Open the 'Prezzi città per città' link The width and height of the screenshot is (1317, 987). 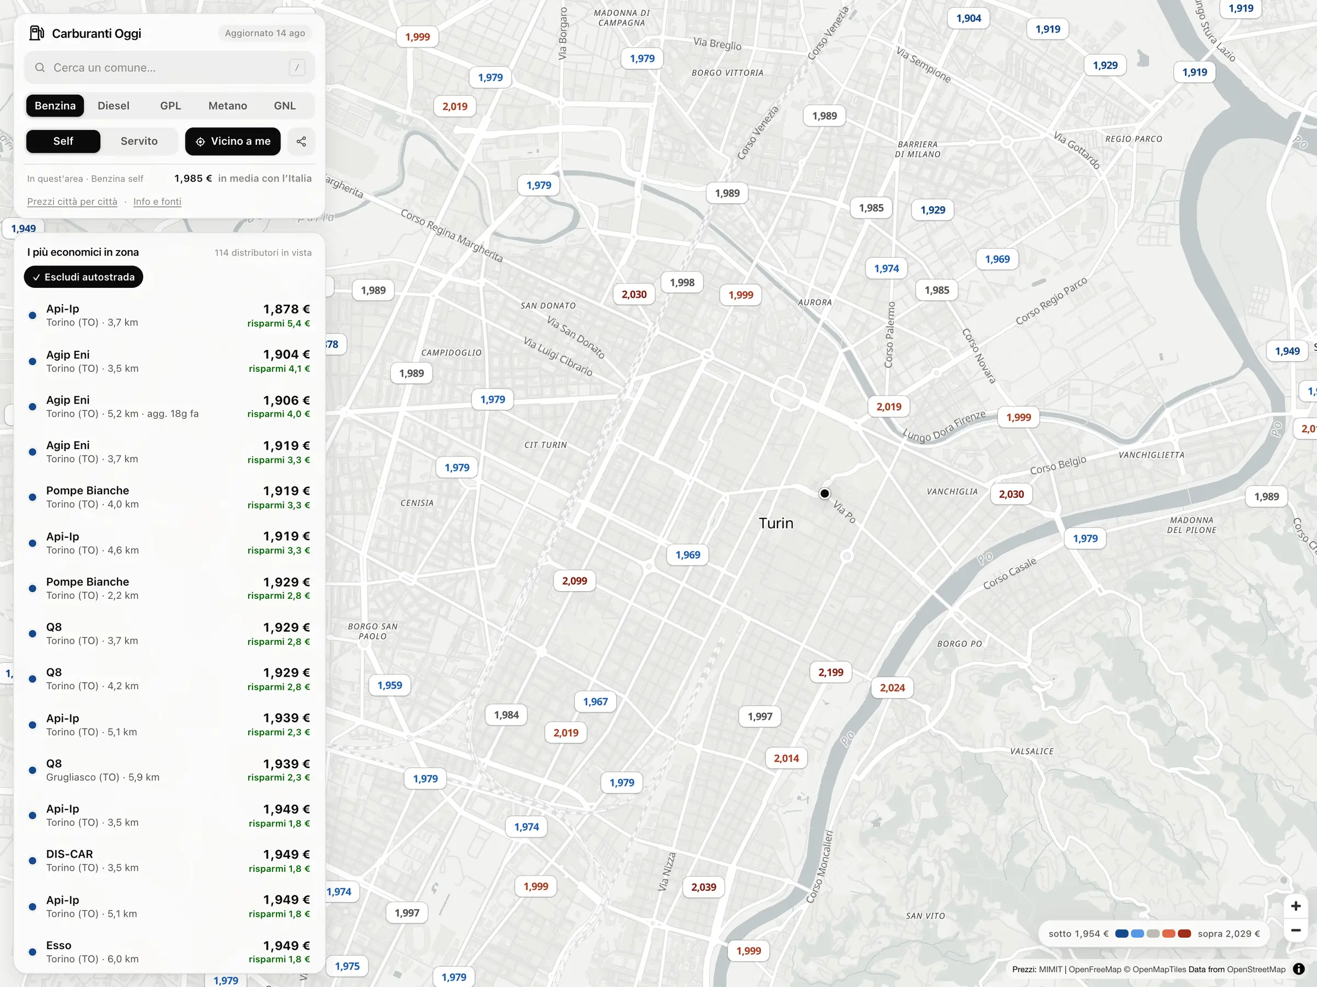pos(72,202)
